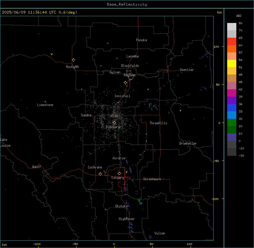Screen dimensions: 254x248
Task: Click the Blackfalds city label
Action: (x=130, y=66)
